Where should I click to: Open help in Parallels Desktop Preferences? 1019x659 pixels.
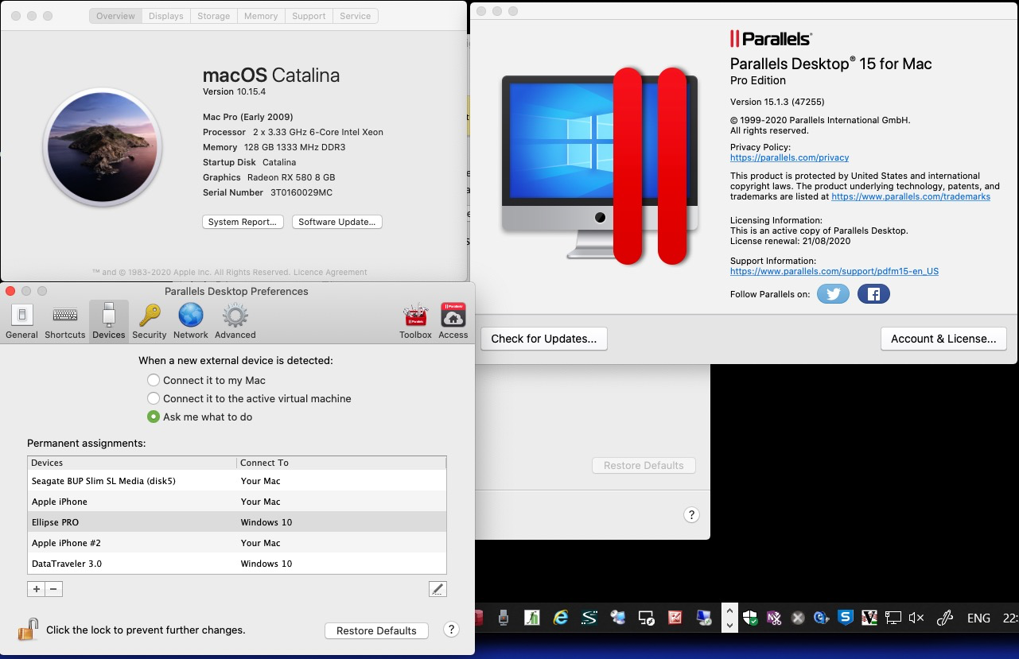click(451, 630)
